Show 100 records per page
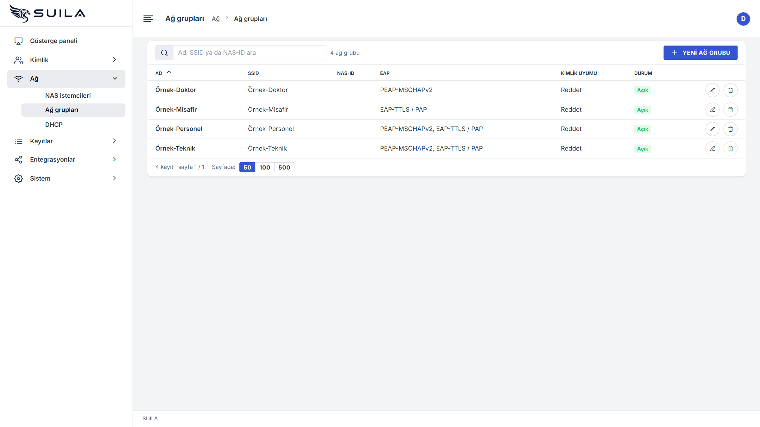 tap(264, 167)
